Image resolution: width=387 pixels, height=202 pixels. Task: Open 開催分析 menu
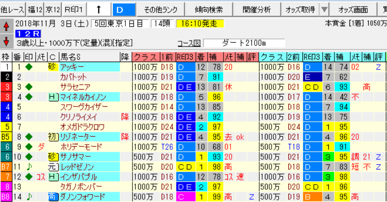click(x=257, y=10)
